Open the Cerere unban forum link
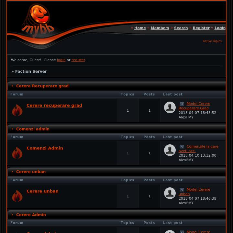This screenshot has width=233, height=233. pyautogui.click(x=42, y=191)
